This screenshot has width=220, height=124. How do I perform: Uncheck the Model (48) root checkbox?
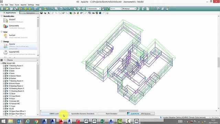click(x=3, y=63)
